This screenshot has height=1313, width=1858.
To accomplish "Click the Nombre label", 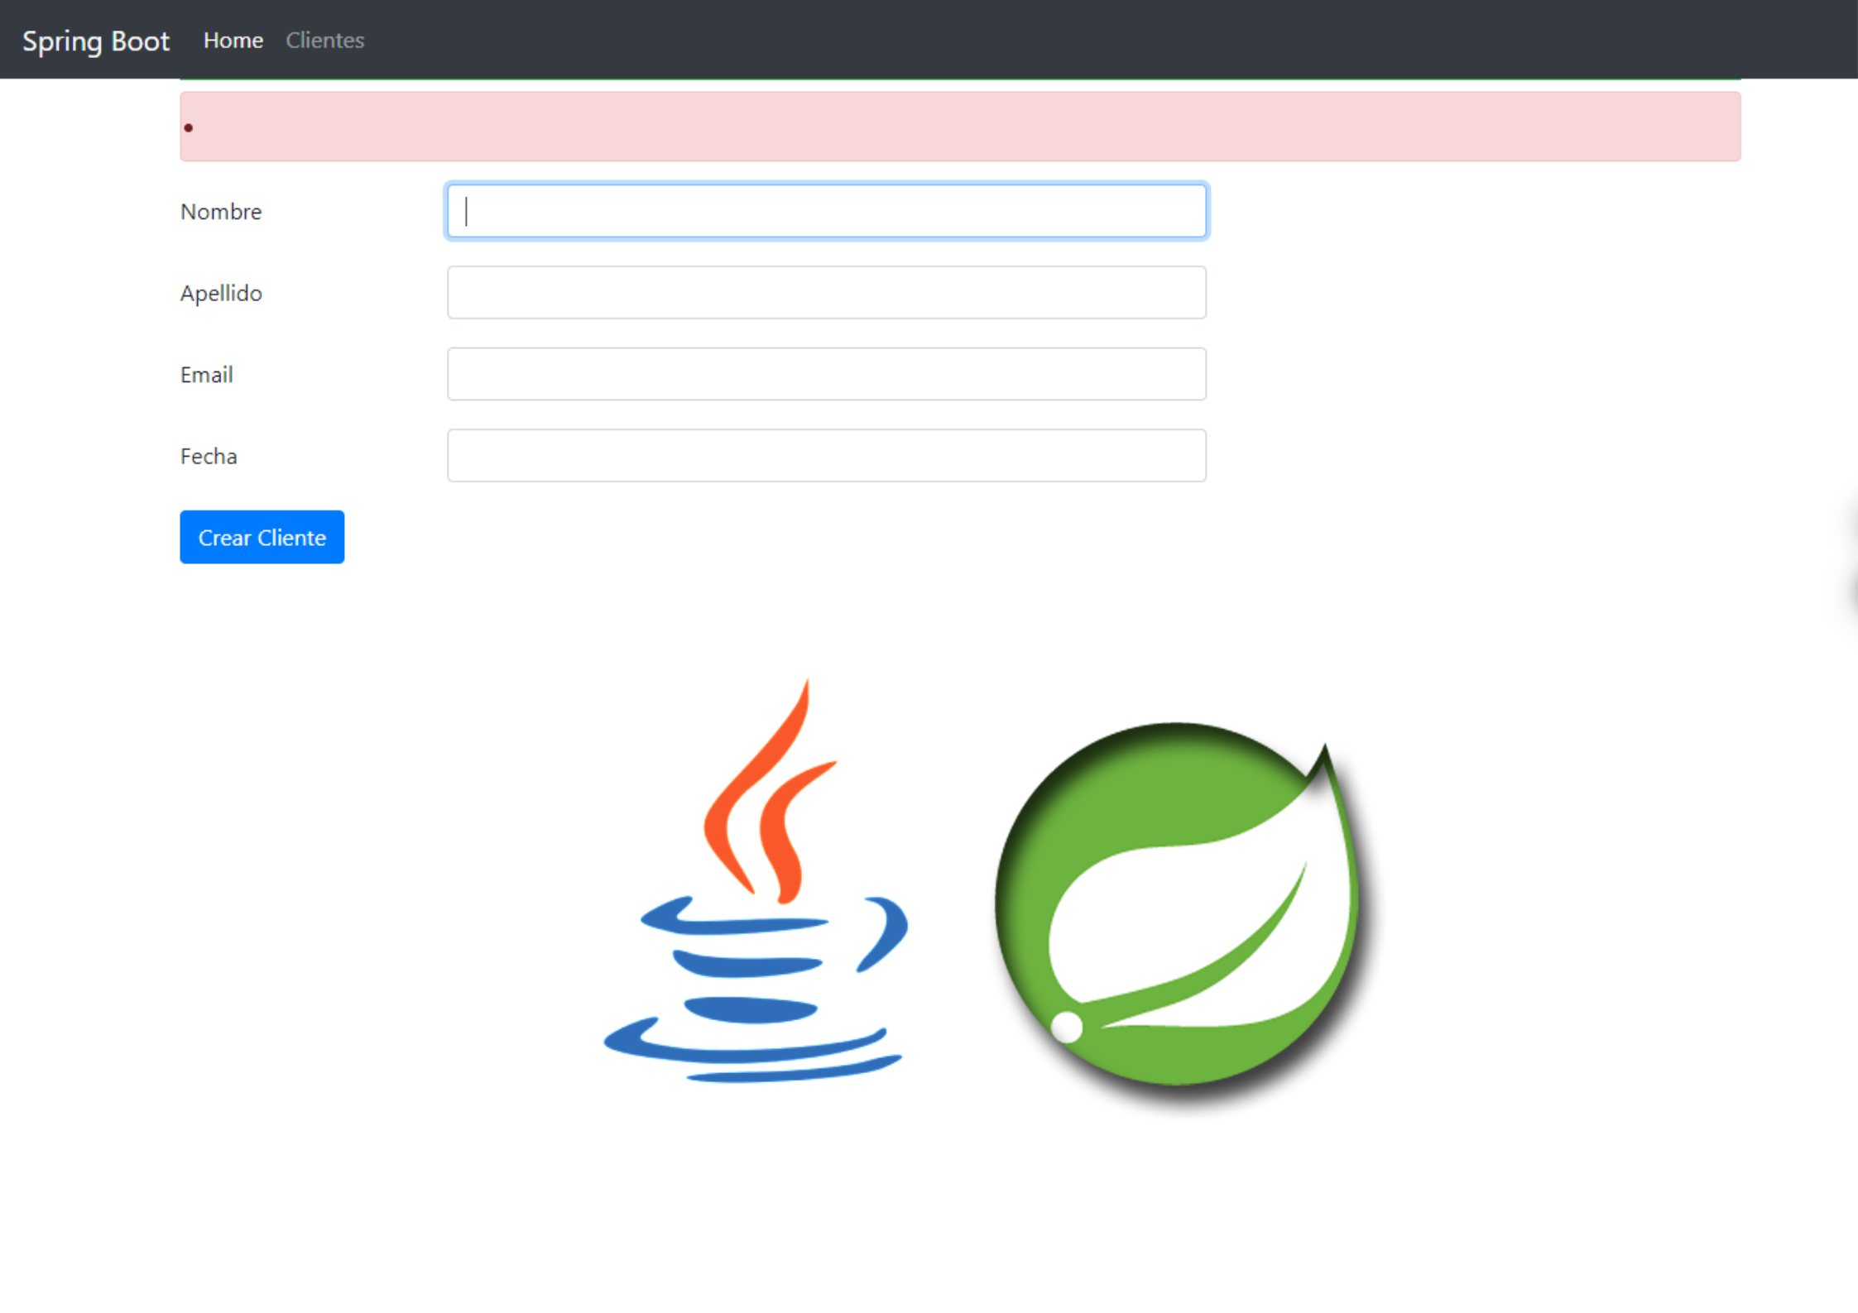I will pyautogui.click(x=221, y=212).
